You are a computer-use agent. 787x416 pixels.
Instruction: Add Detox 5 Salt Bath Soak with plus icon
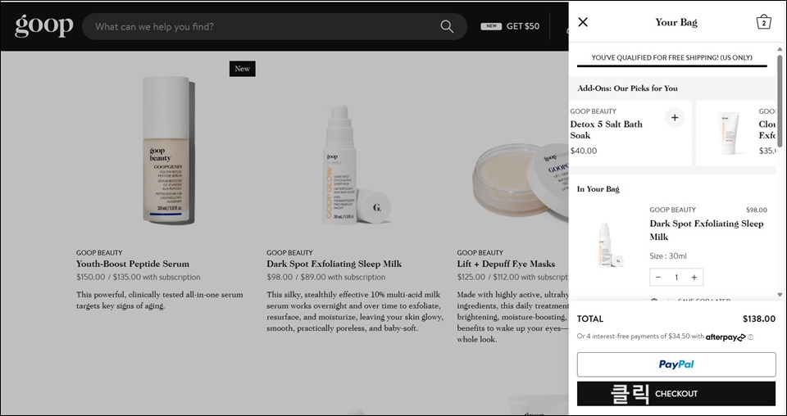point(675,118)
